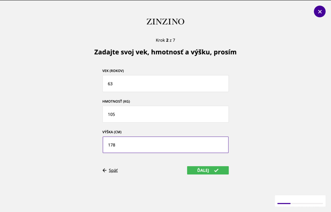The image size is (331, 212).
Task: Click the white progress panel at bottom right
Action: 300,201
